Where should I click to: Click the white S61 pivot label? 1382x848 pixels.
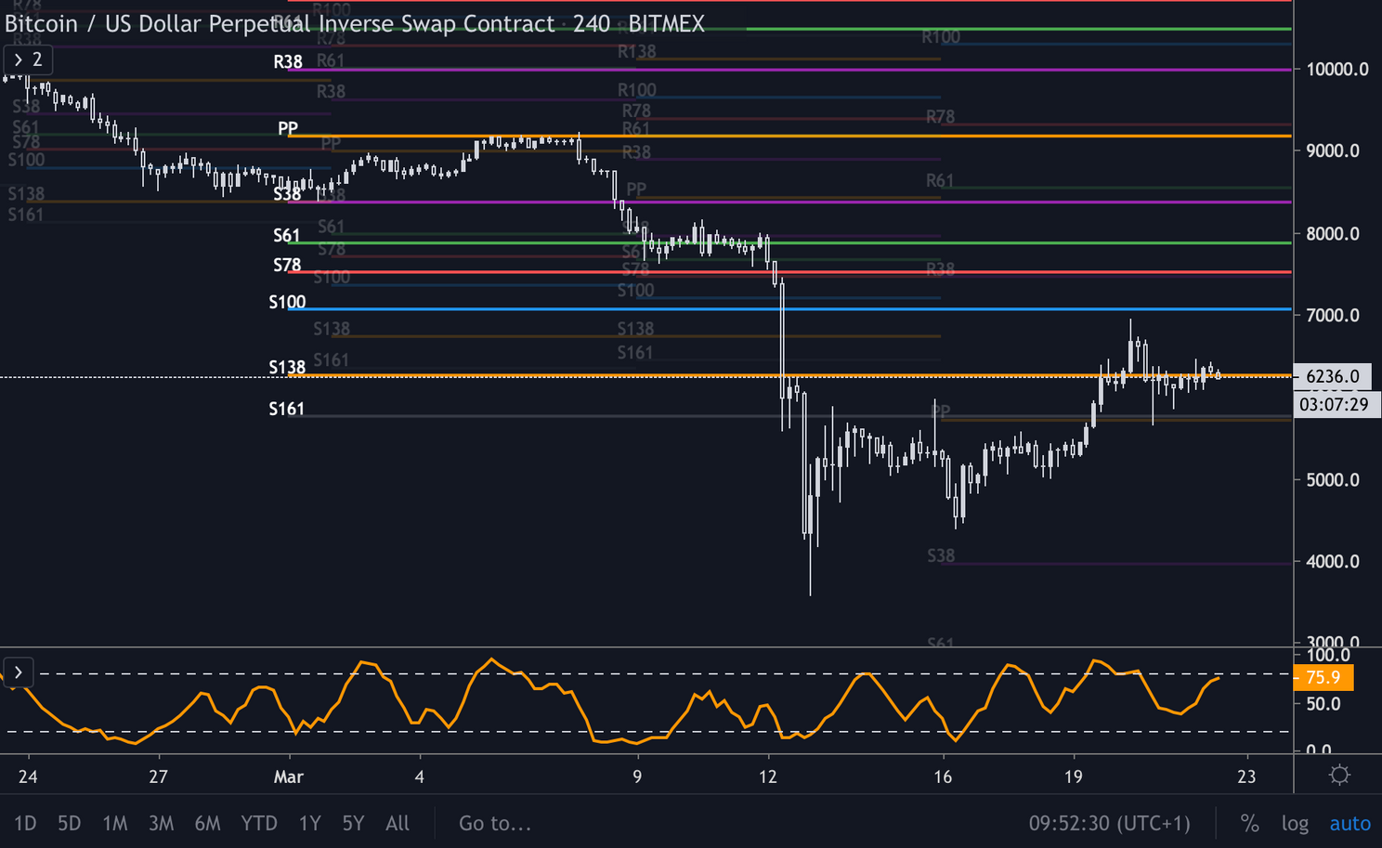pyautogui.click(x=287, y=236)
